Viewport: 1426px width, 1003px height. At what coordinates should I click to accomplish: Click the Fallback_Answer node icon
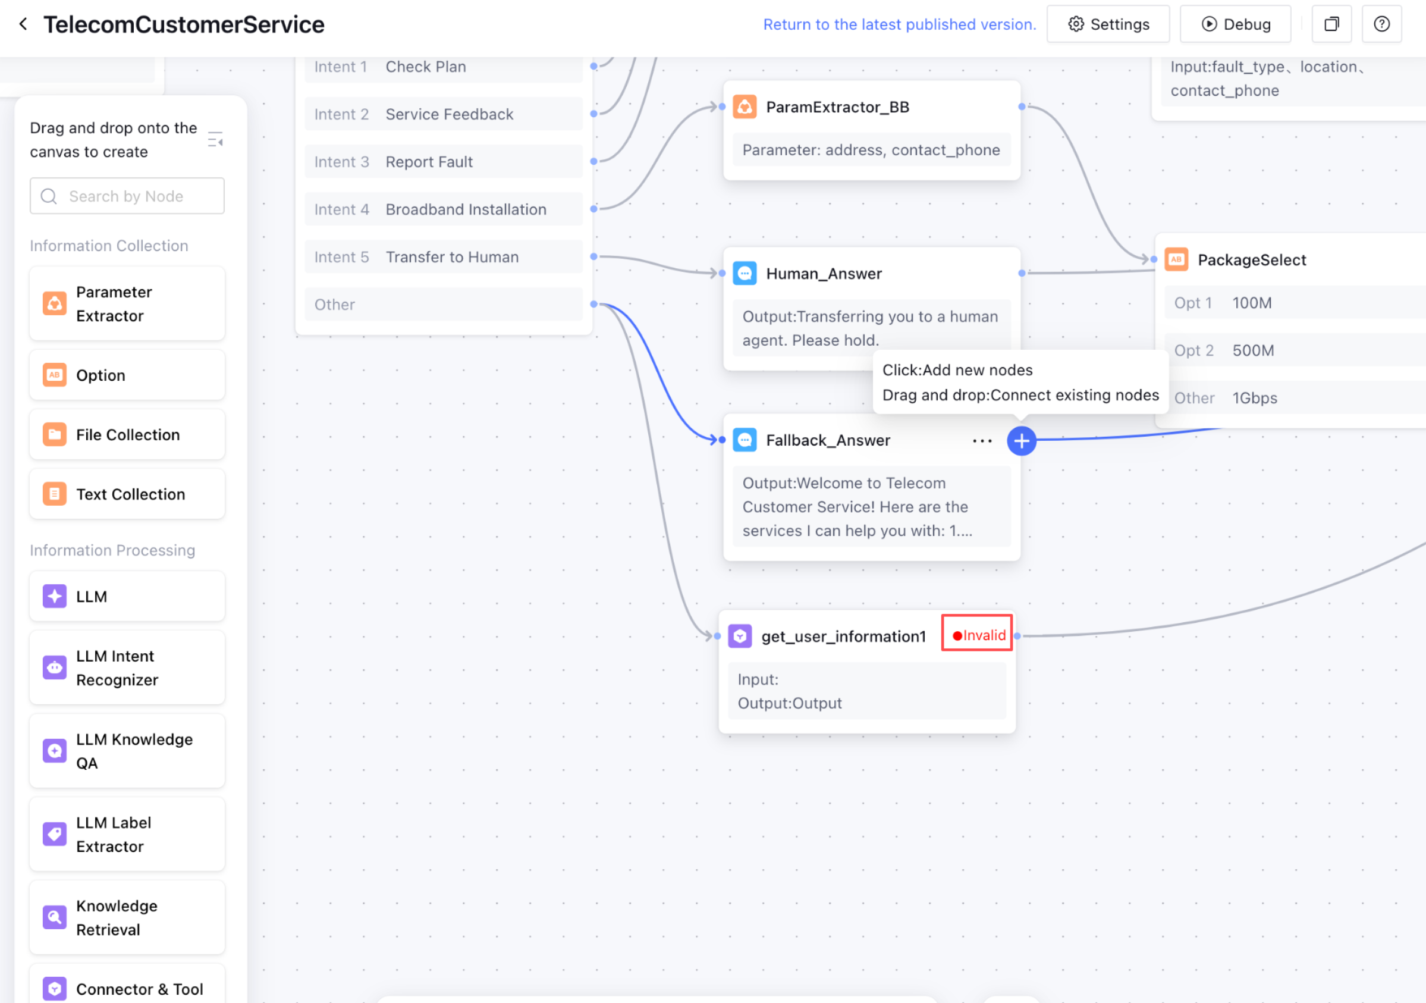click(745, 441)
